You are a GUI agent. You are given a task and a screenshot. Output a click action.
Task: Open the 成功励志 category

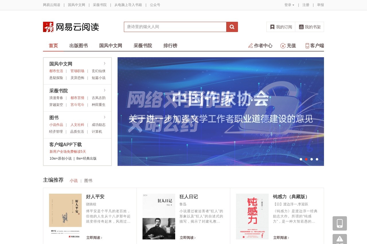tap(99, 125)
